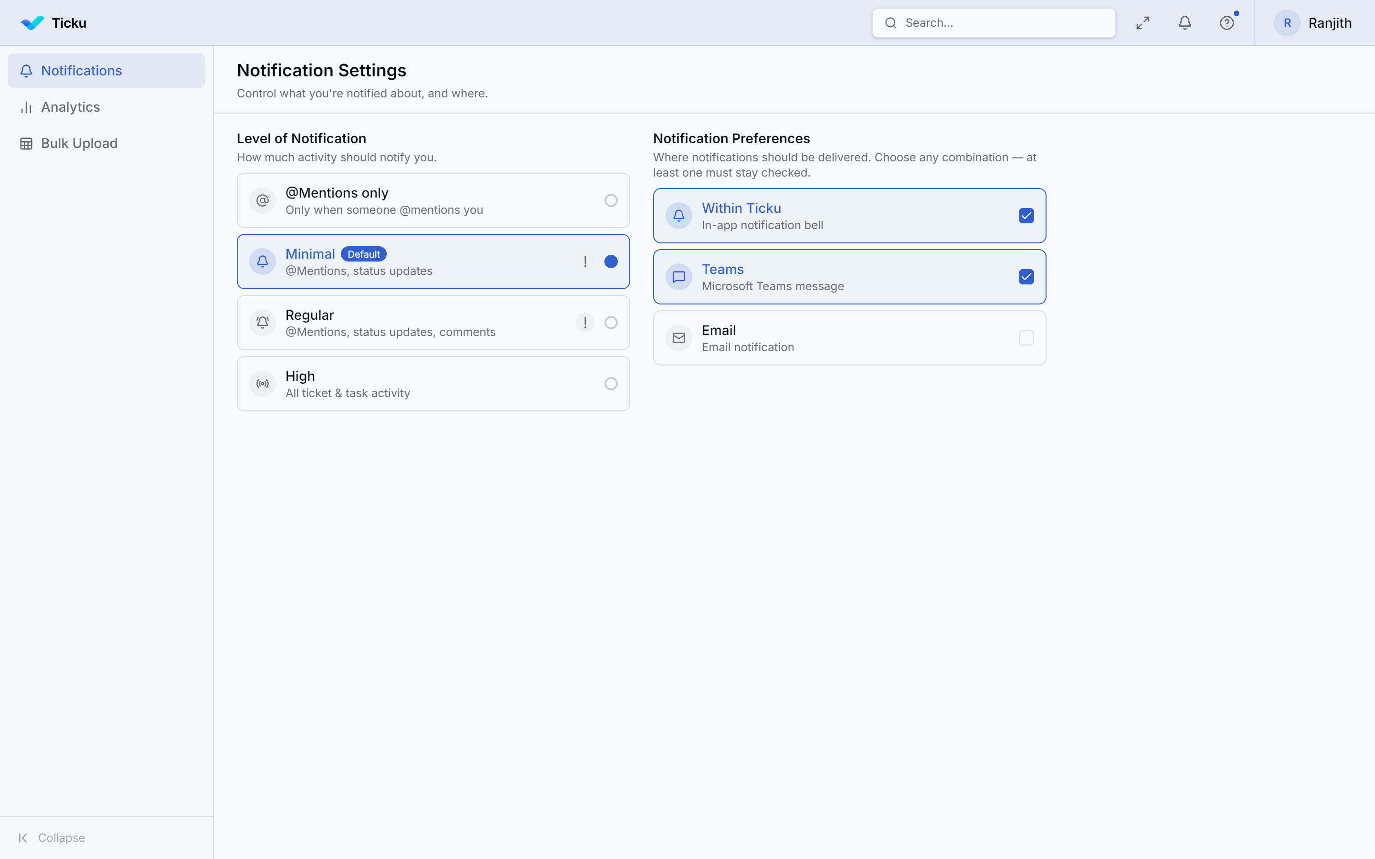Viewport: 1375px width, 859px height.
Task: Click the ringing bell icon on Regular
Action: 263,323
